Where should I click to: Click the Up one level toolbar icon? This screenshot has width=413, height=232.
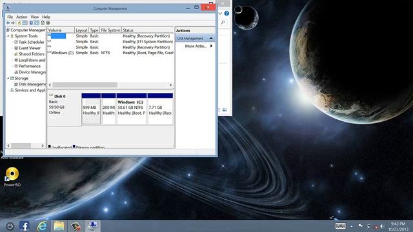coord(19,23)
